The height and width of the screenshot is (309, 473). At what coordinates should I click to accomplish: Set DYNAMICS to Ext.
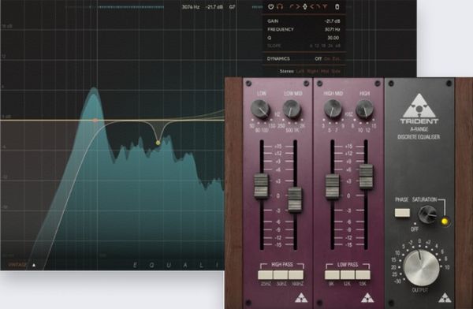coord(336,58)
